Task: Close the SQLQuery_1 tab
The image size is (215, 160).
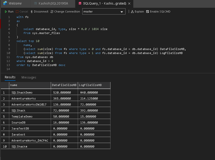Action: pos(129,4)
